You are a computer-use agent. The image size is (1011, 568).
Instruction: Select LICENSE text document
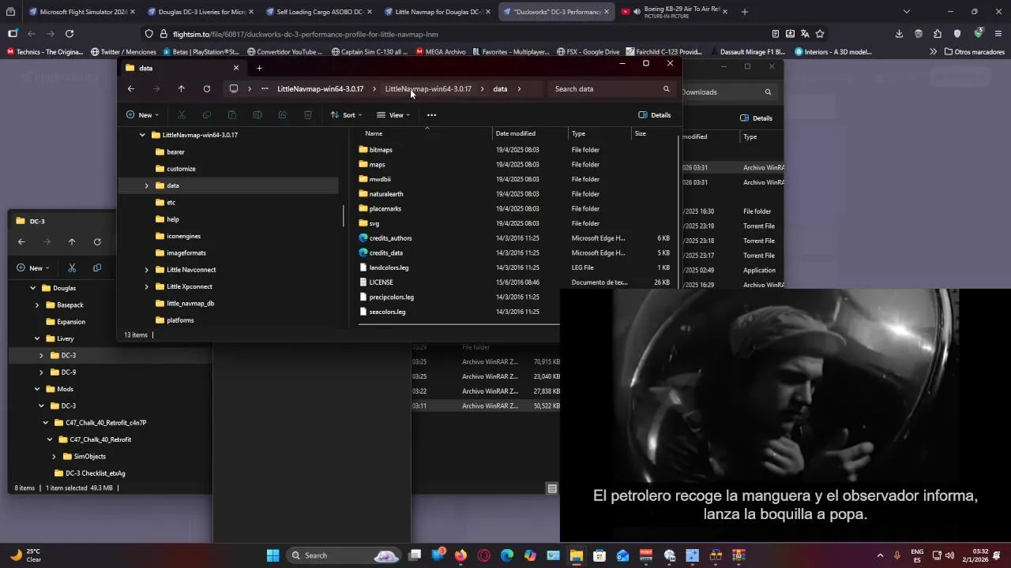pos(381,282)
